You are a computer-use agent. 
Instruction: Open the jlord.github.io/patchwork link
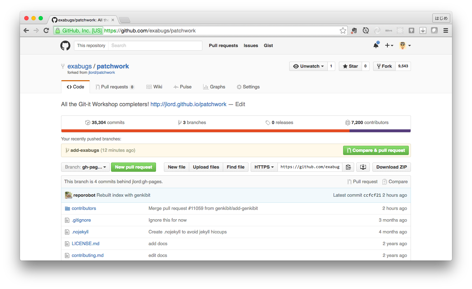(x=189, y=104)
